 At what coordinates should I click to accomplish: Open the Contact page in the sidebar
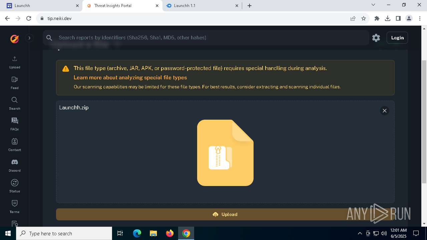click(x=14, y=145)
